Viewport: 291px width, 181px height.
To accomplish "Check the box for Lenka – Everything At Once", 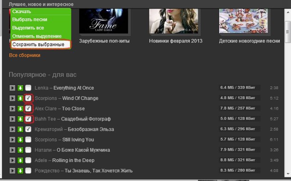I will click(28, 88).
